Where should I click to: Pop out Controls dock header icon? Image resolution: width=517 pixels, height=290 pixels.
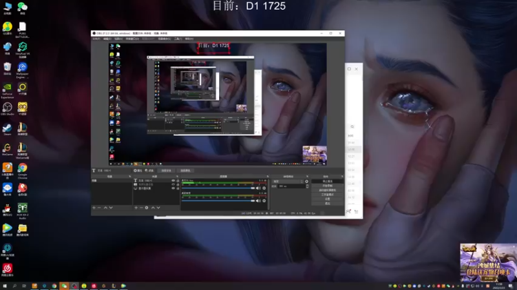pos(343,177)
